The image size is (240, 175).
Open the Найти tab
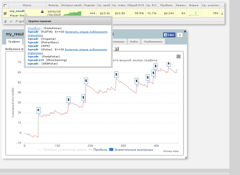point(134,42)
